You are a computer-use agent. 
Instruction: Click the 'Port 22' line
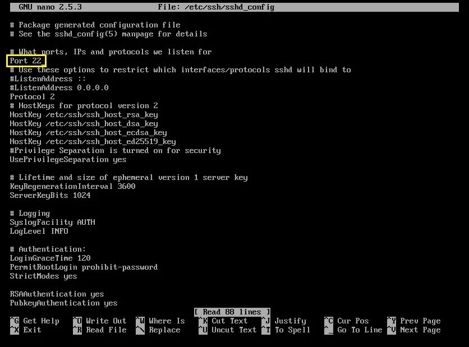click(x=26, y=61)
